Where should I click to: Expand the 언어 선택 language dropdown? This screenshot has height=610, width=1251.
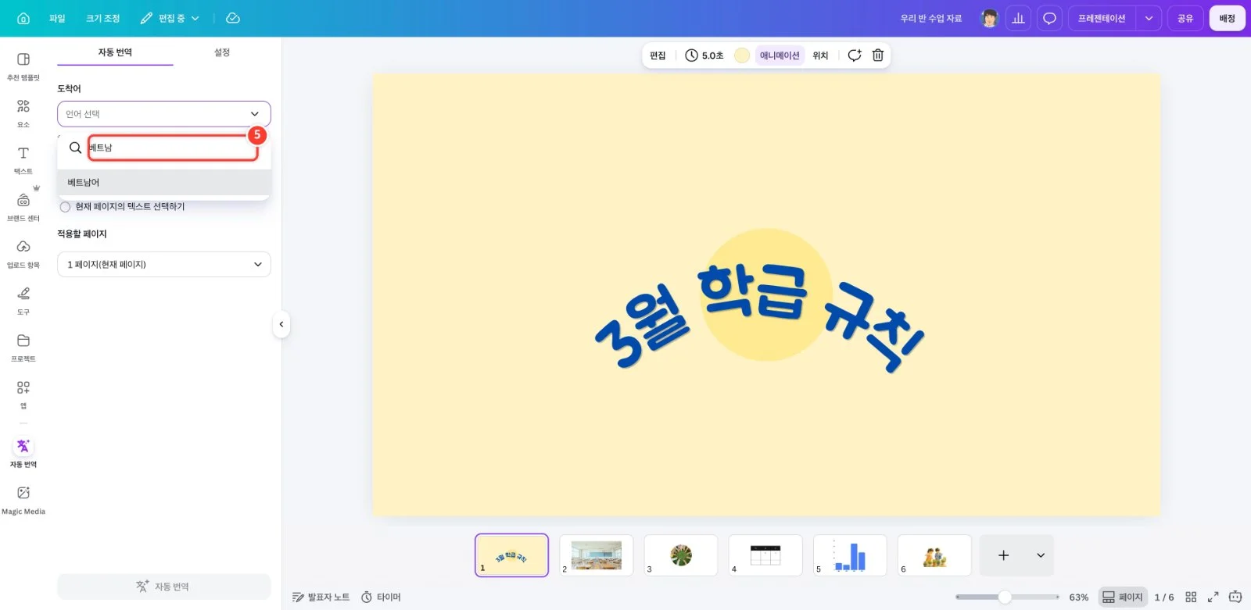pyautogui.click(x=164, y=114)
